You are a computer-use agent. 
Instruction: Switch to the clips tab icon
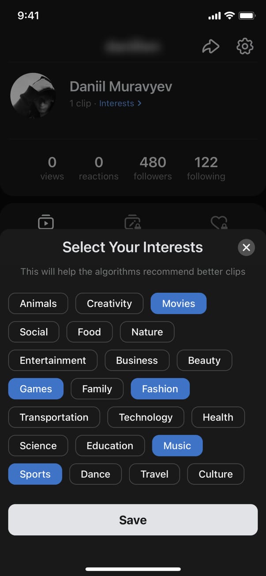[x=46, y=222]
